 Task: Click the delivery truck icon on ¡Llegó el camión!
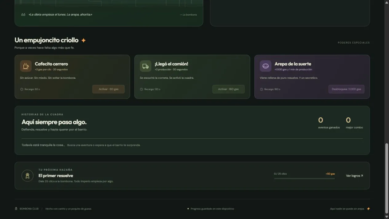145,66
